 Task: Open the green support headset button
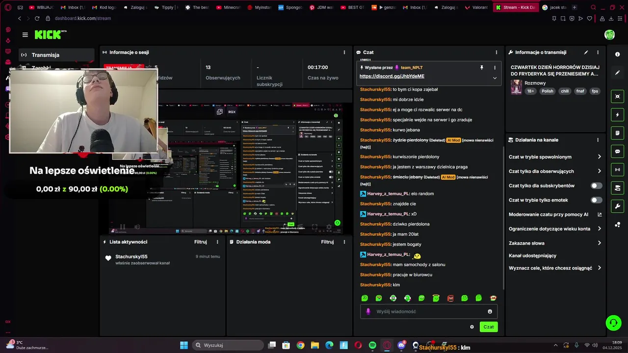coord(613,323)
